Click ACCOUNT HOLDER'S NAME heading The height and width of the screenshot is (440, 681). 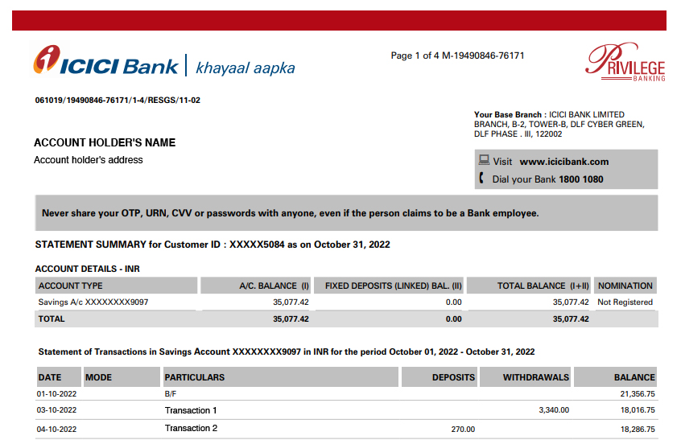pos(105,142)
